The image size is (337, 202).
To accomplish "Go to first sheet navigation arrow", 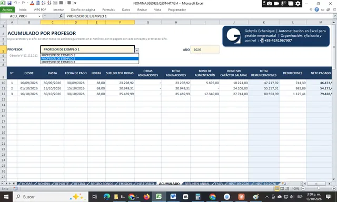I will pyautogui.click(x=3, y=184).
